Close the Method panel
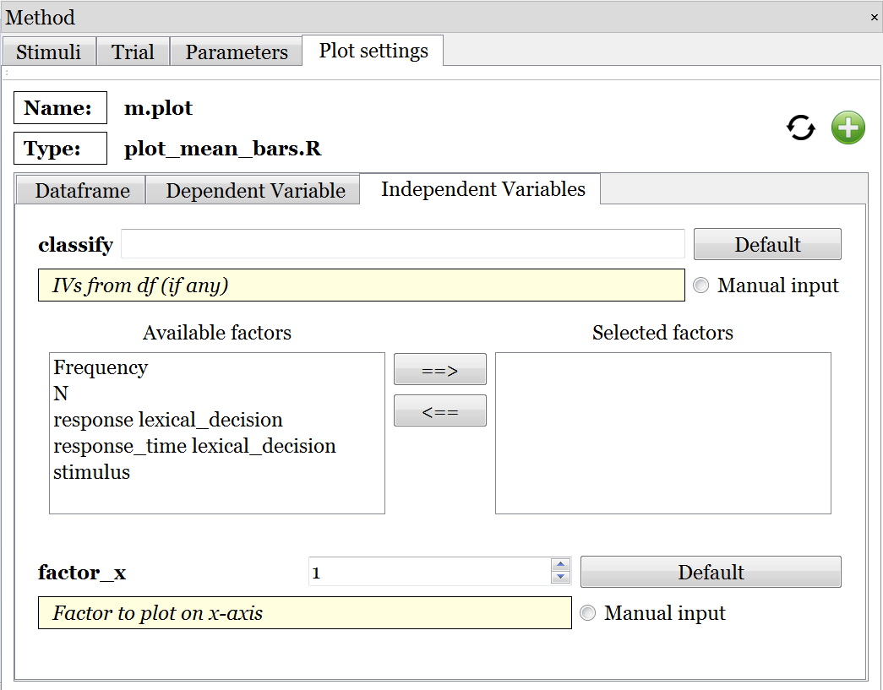 (874, 17)
